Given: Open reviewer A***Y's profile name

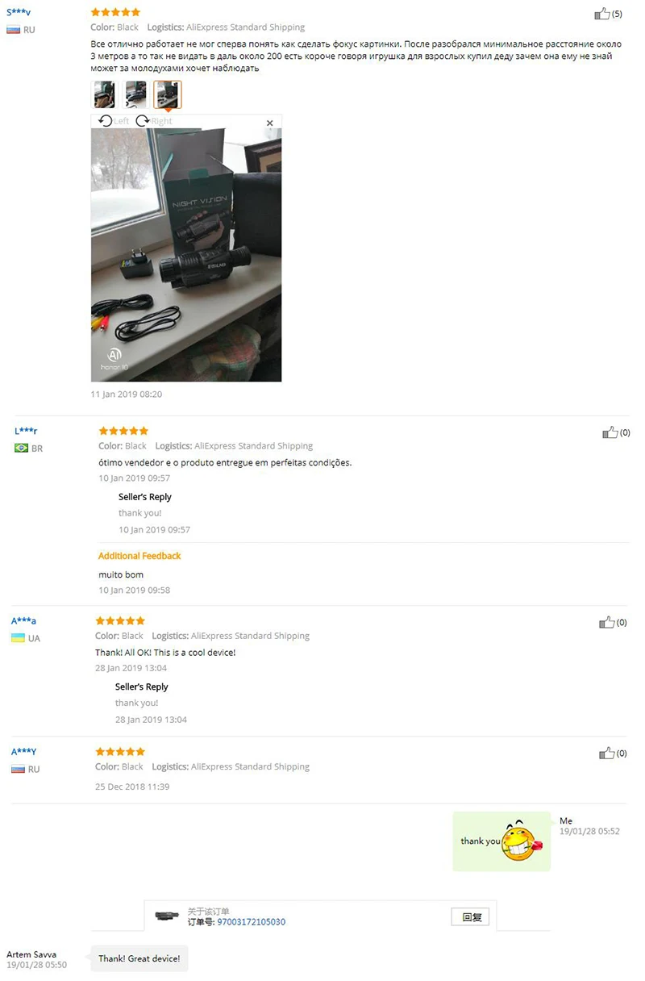Looking at the screenshot, I should [x=23, y=752].
